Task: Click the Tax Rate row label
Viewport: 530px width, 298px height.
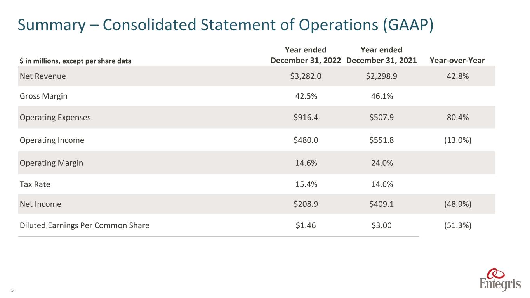Action: pyautogui.click(x=35, y=184)
